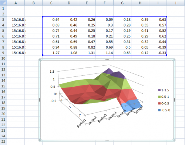Click the purple peak of the surface plot
The width and height of the screenshot is (185, 145).
tap(108, 71)
